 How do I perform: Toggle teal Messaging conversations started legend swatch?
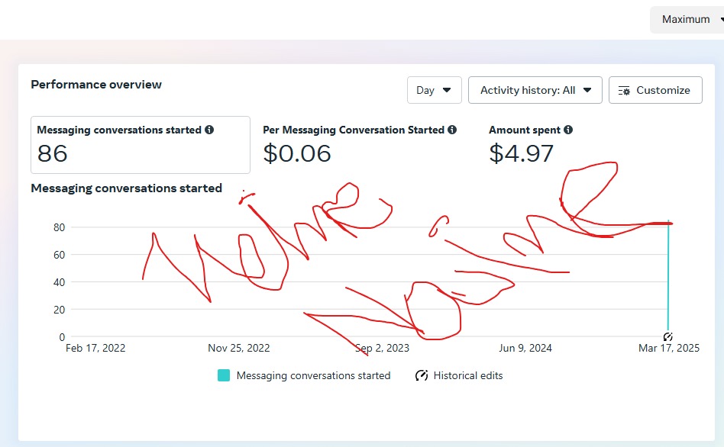[224, 375]
